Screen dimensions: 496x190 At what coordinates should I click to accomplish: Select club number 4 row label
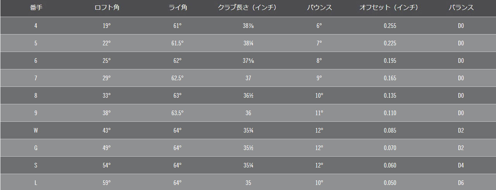point(36,26)
